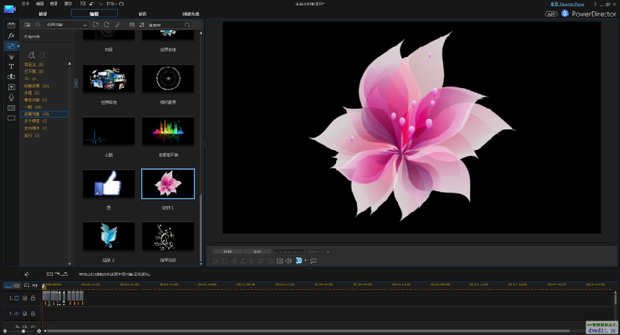This screenshot has width=620, height=335.
Task: Switch to the Produce (制作) tab
Action: pyautogui.click(x=143, y=13)
